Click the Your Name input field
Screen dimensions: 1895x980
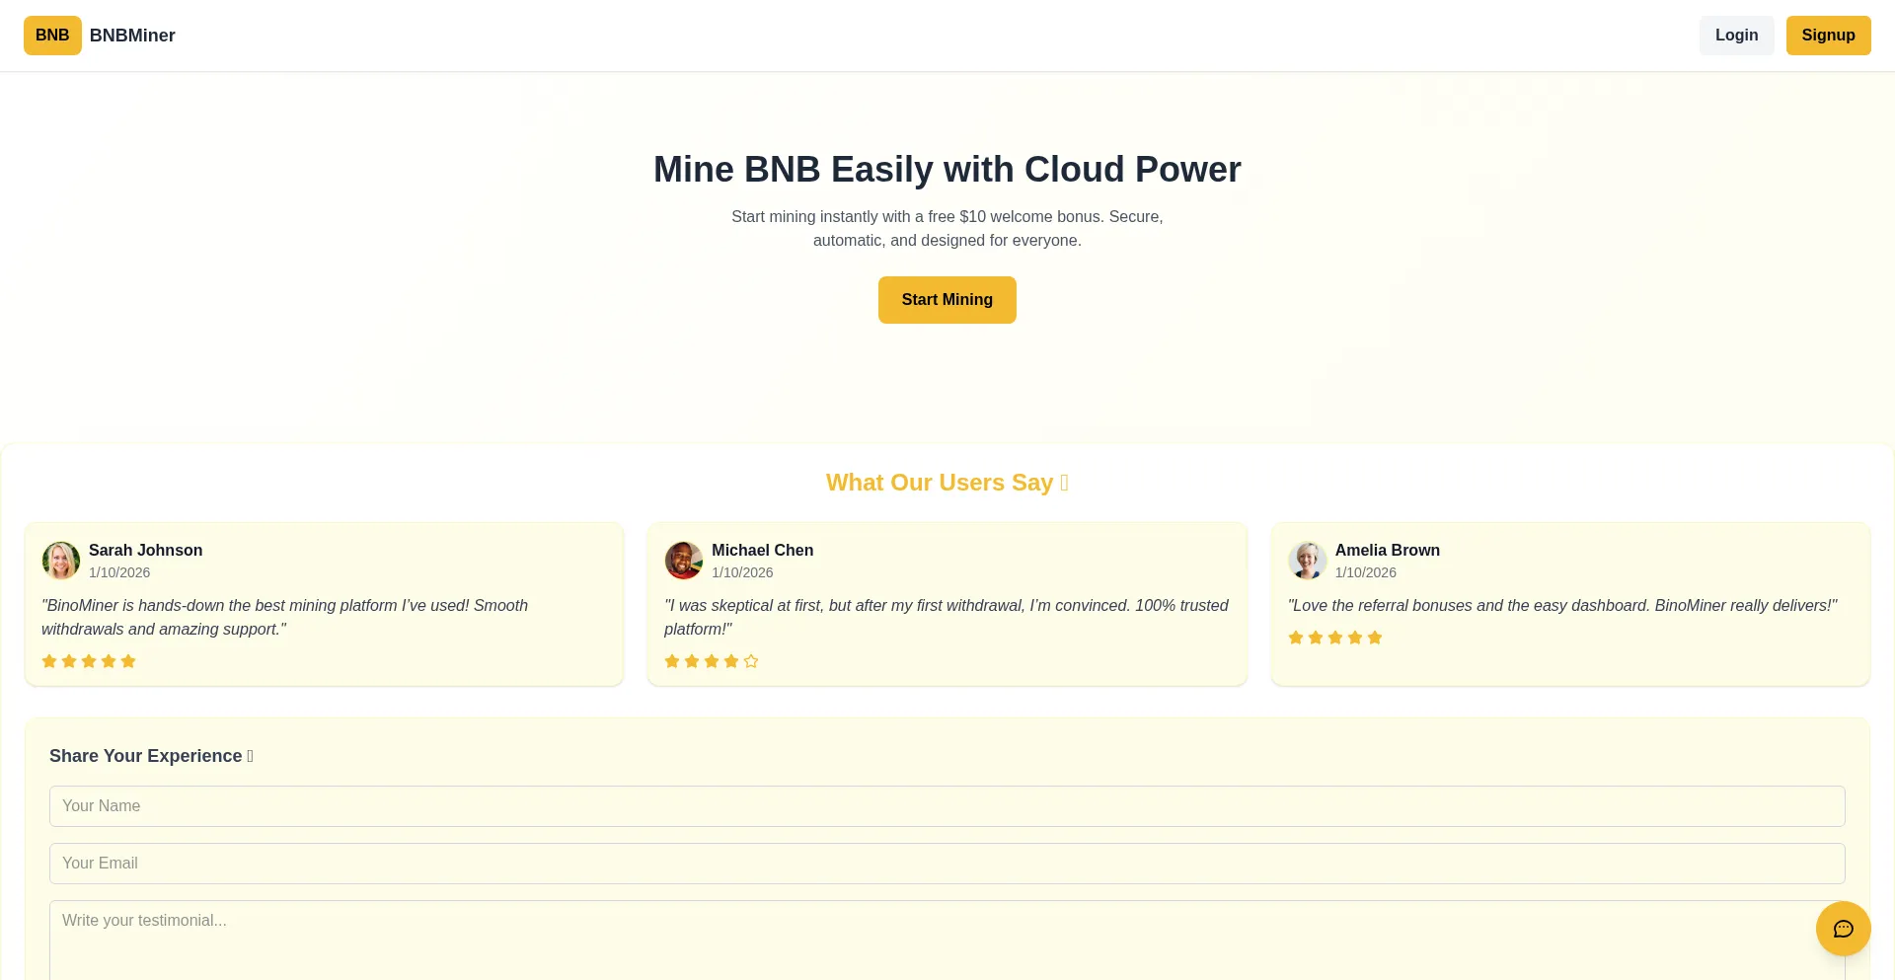[x=947, y=805]
